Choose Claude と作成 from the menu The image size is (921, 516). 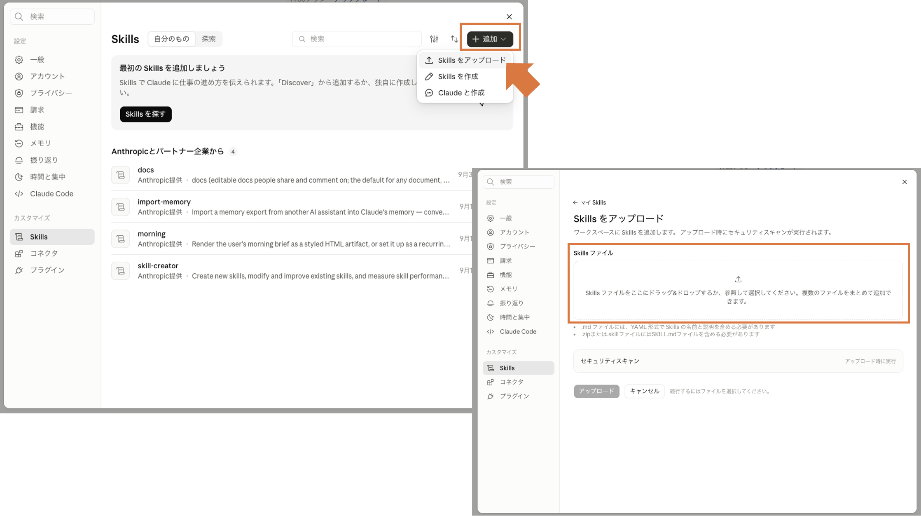pyautogui.click(x=465, y=93)
